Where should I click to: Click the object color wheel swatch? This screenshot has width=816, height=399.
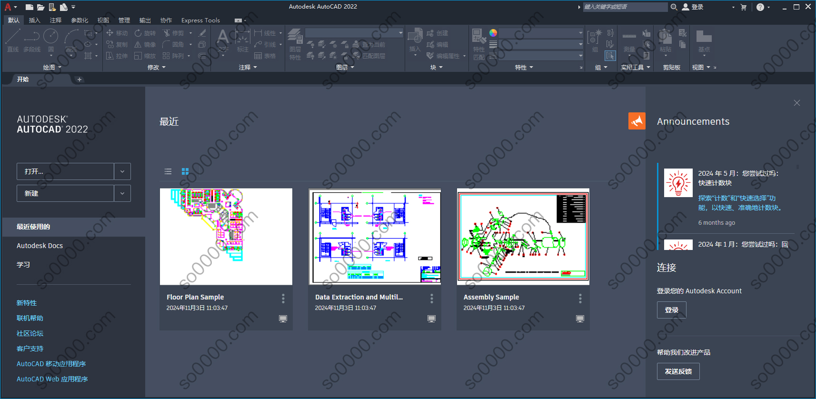[493, 33]
